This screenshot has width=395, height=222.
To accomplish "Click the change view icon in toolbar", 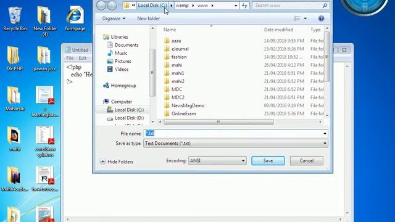I will pyautogui.click(x=297, y=18).
